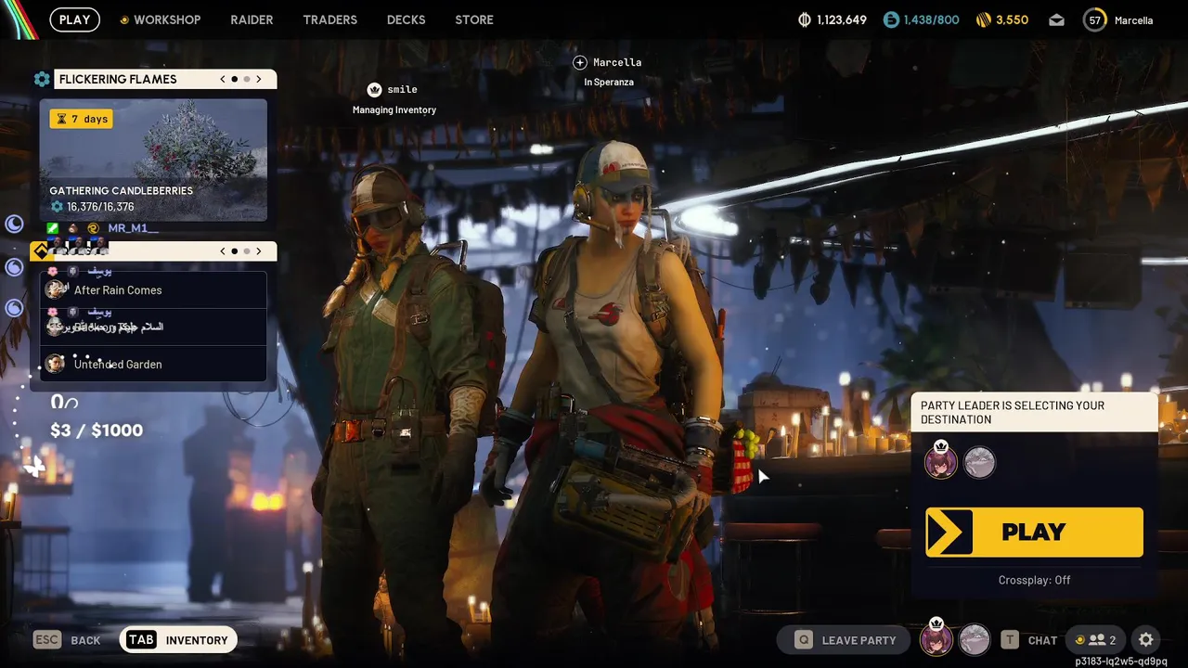Click the crown icon next to smile
The height and width of the screenshot is (668, 1188).
(374, 90)
